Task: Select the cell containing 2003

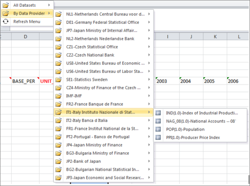Action: (x=165, y=81)
